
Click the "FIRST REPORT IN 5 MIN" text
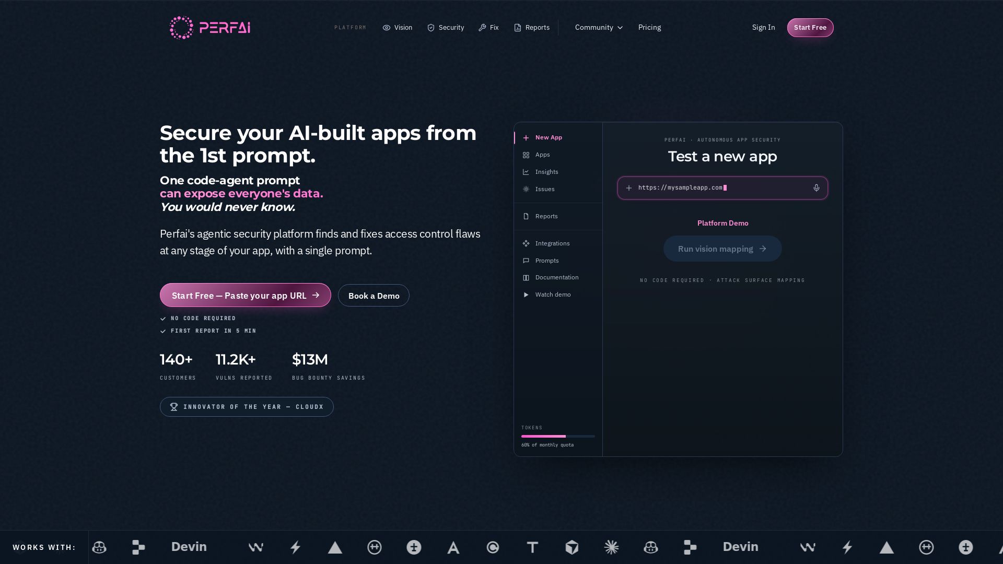(214, 331)
